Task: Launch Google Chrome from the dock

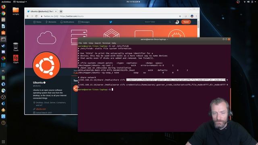Action: tap(3, 13)
